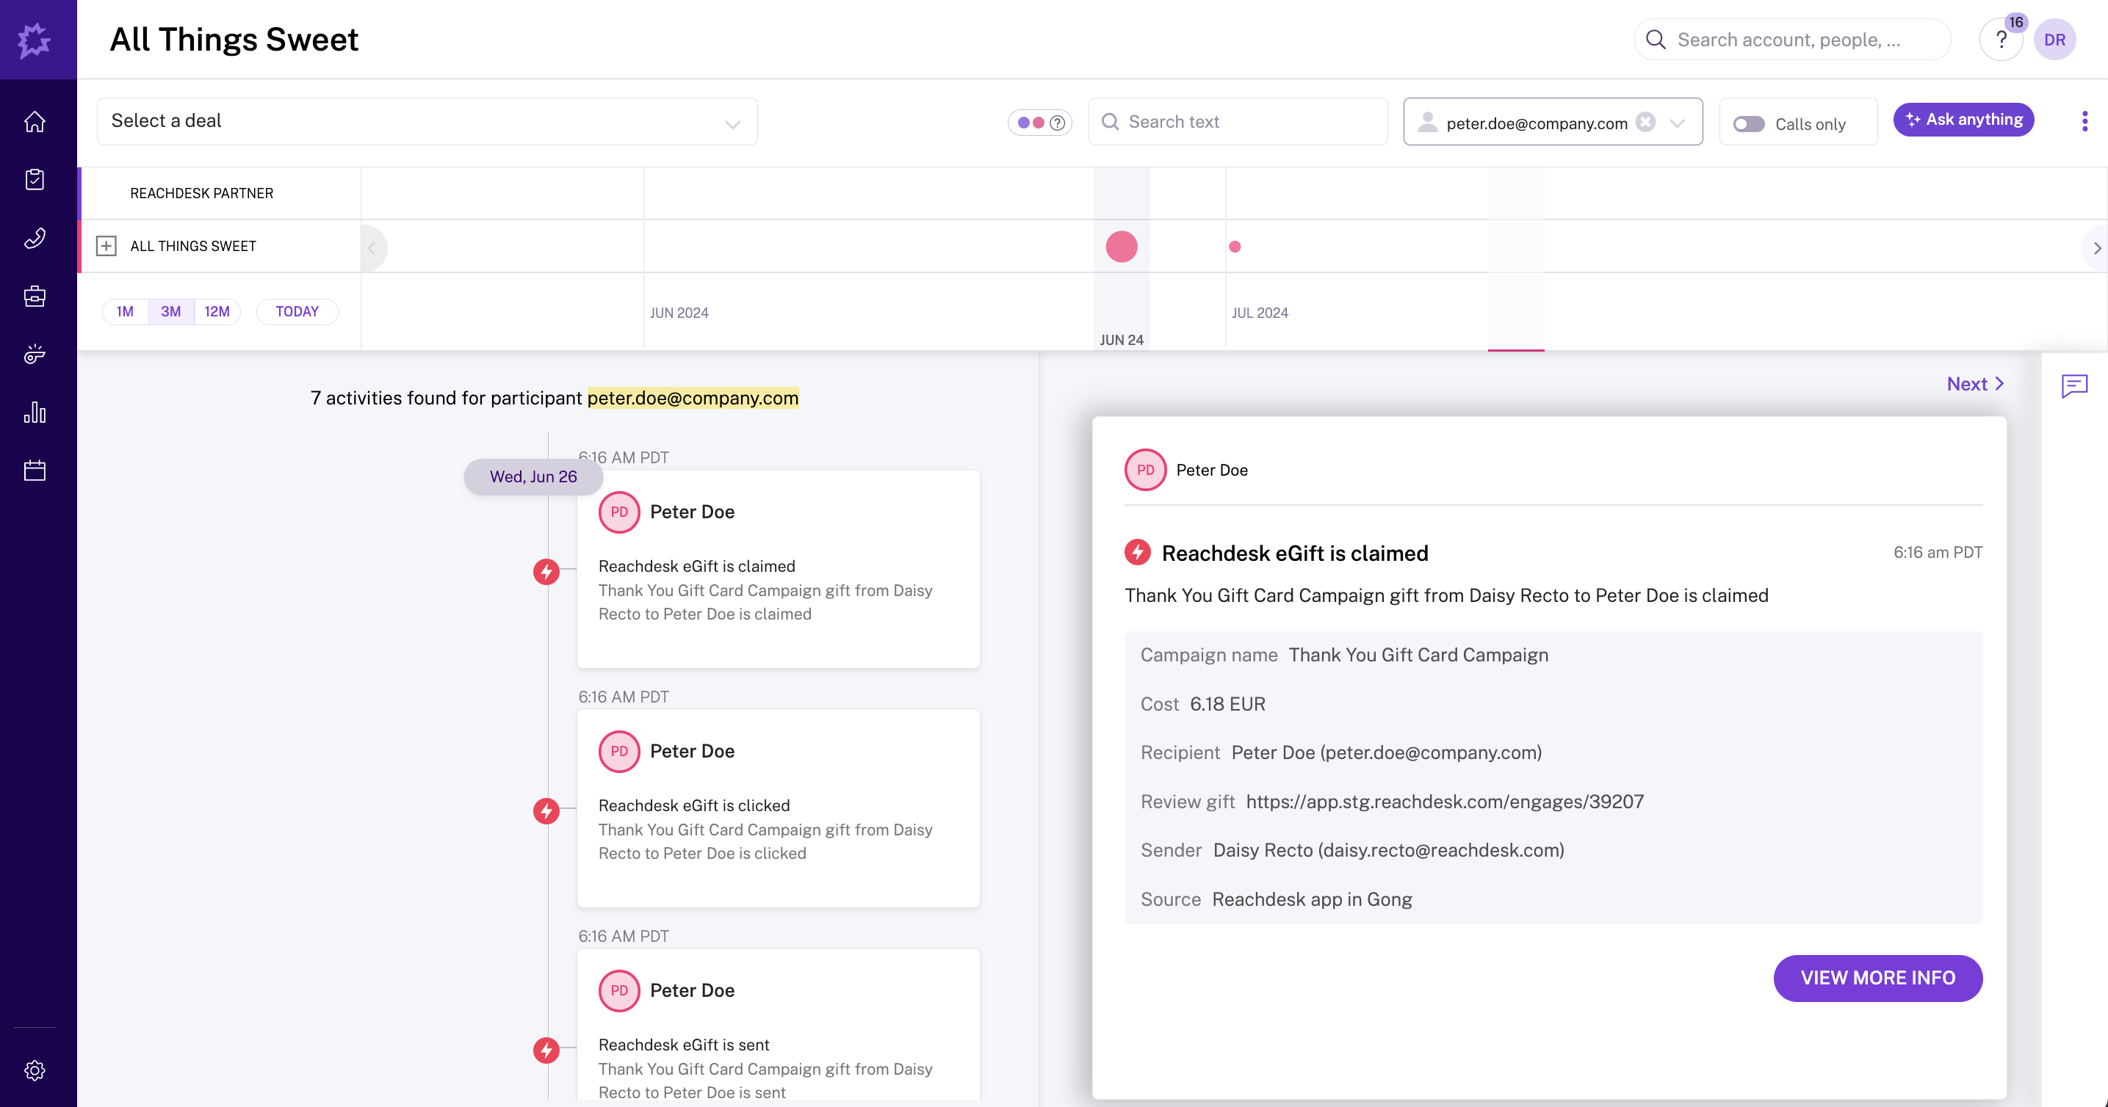Screen dimensions: 2108x1107
Task: Open the Home view from the sidebar
Action: (x=35, y=121)
